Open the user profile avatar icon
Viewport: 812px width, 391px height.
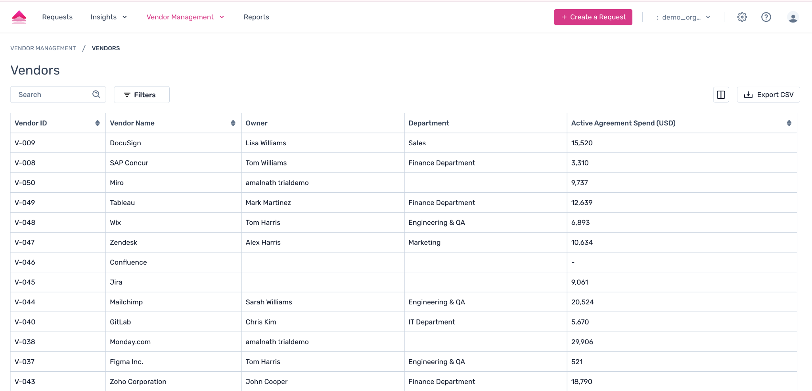click(793, 17)
